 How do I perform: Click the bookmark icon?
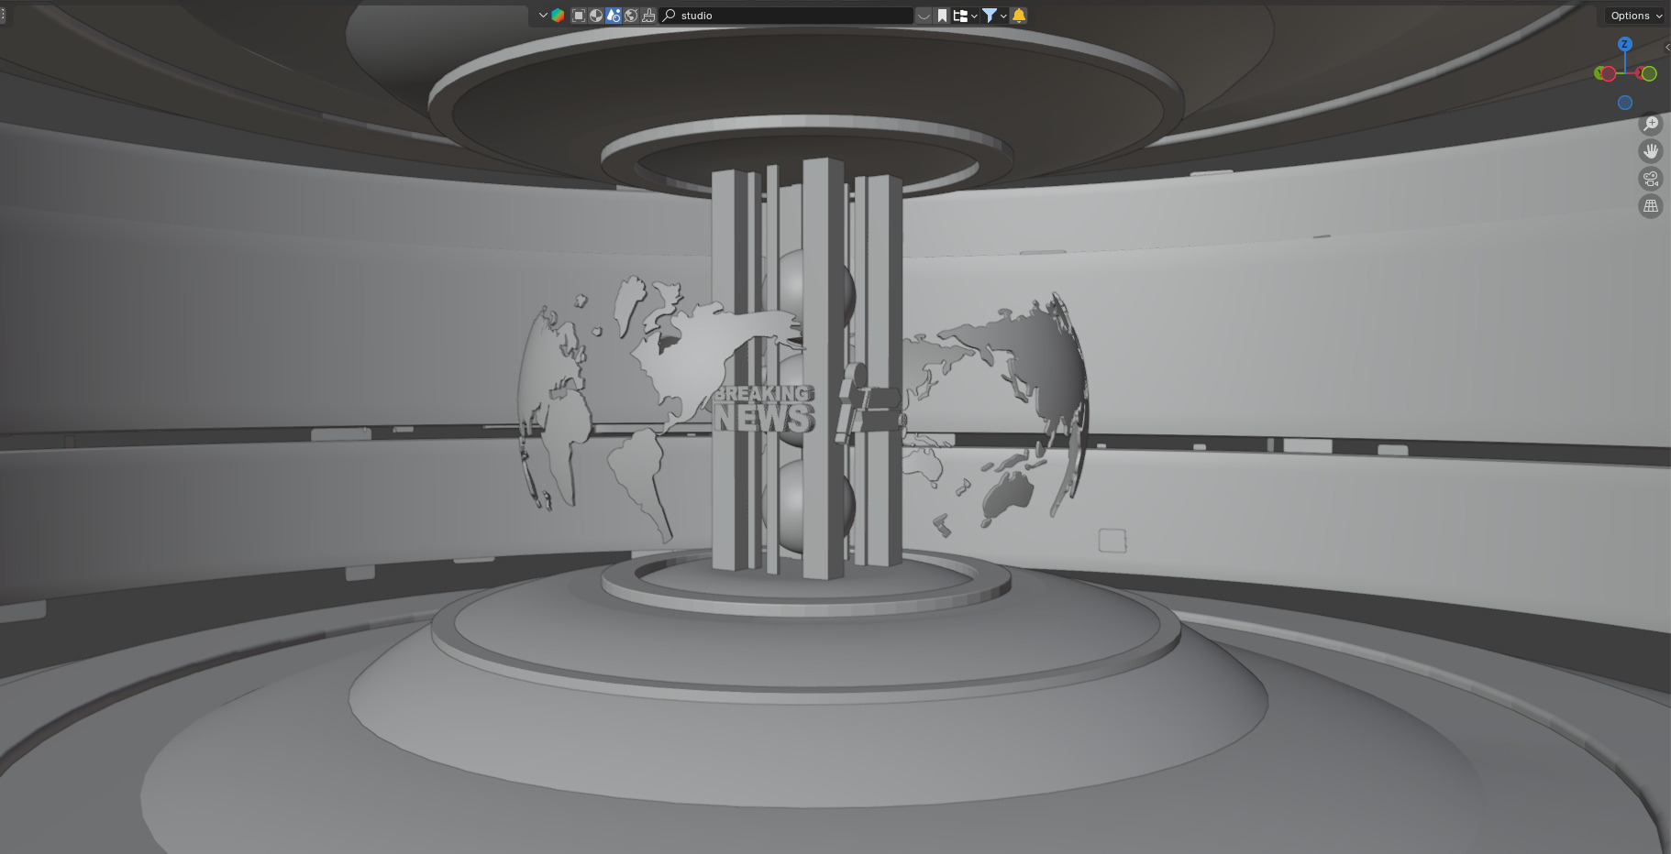942,16
